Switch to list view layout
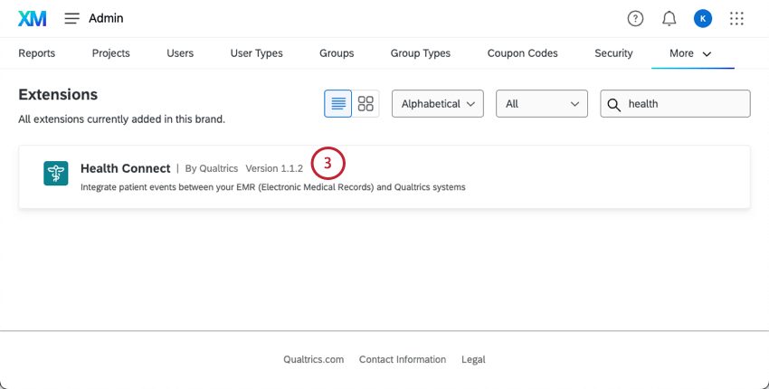The image size is (769, 389). click(338, 104)
